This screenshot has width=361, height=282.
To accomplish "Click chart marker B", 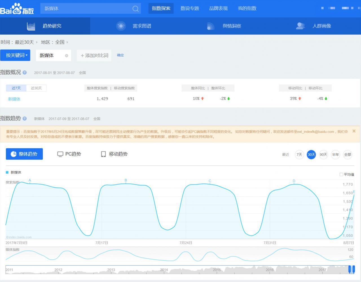I will 126,180.
